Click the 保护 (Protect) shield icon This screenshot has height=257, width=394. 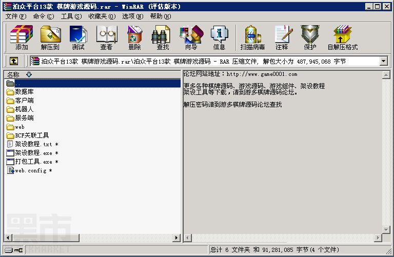310,34
